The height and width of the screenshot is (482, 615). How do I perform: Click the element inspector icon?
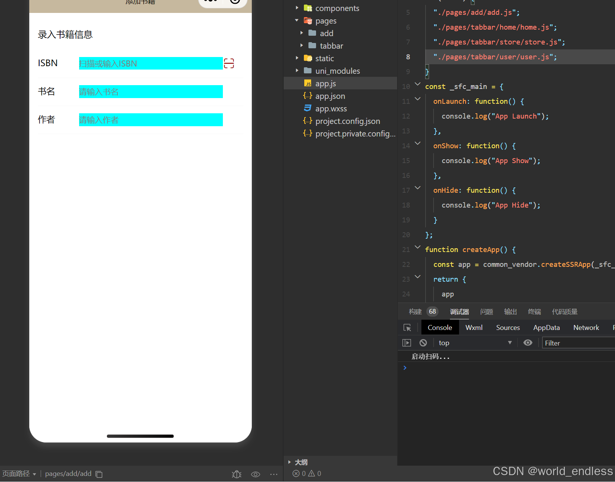tap(407, 327)
